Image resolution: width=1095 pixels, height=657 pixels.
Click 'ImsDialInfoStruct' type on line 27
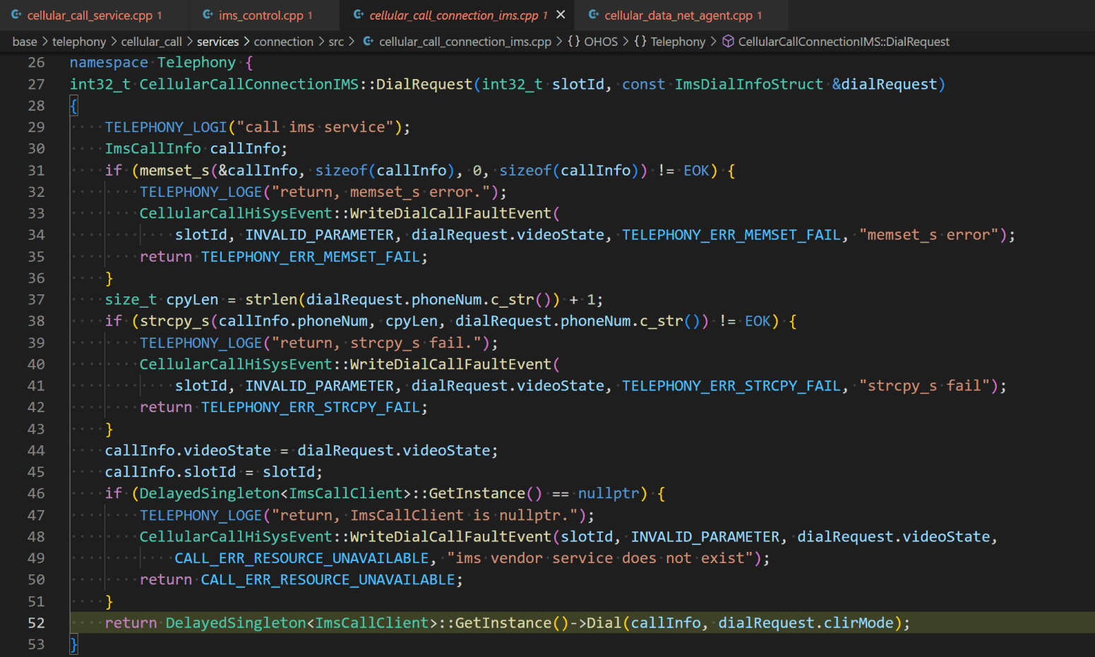(x=749, y=84)
